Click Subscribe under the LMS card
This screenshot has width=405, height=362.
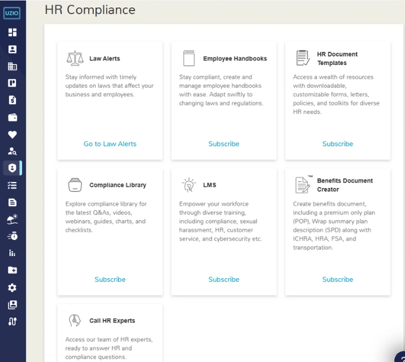pos(224,279)
